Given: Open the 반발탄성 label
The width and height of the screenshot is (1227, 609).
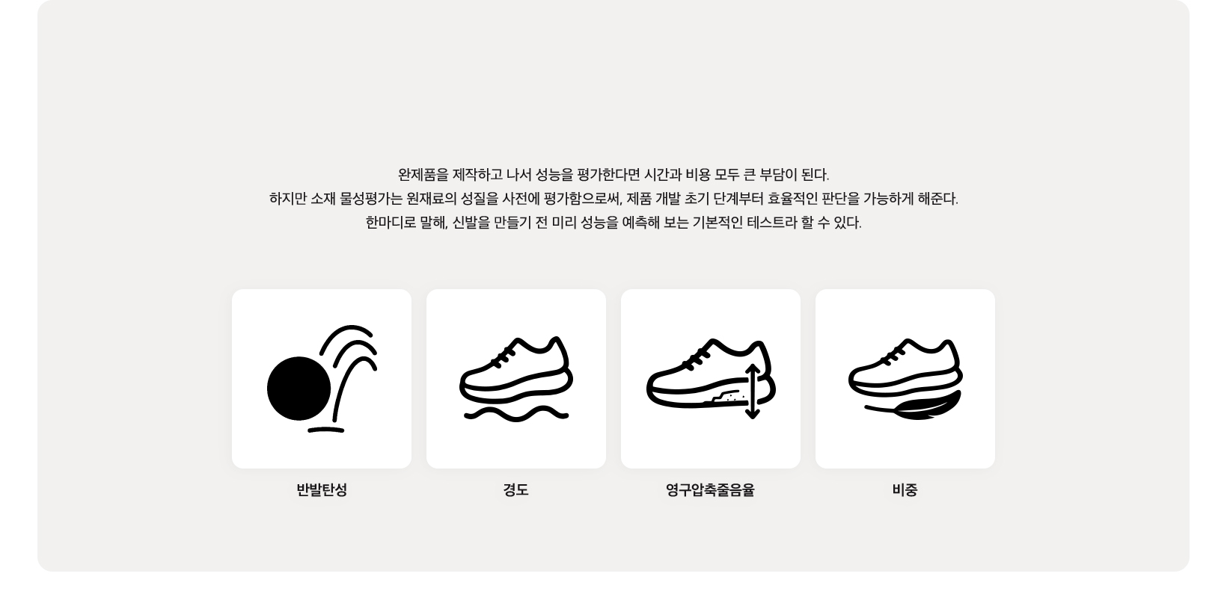Looking at the screenshot, I should [322, 490].
